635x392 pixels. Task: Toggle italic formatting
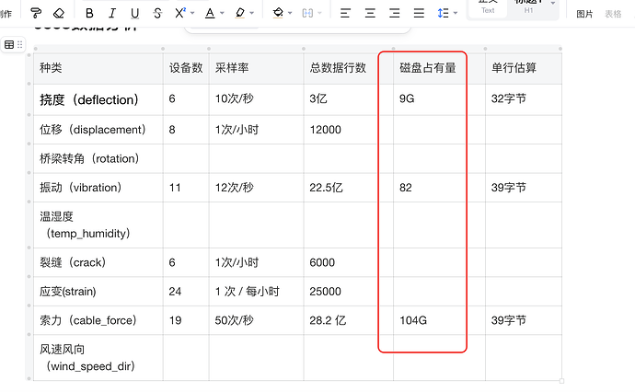pos(112,14)
